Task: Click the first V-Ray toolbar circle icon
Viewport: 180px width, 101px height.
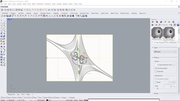Action: point(2,10)
